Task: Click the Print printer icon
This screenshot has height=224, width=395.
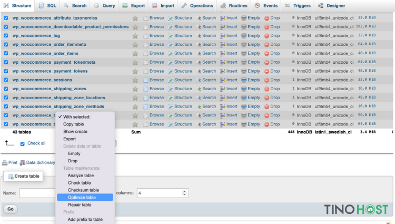Action: pyautogui.click(x=5, y=163)
